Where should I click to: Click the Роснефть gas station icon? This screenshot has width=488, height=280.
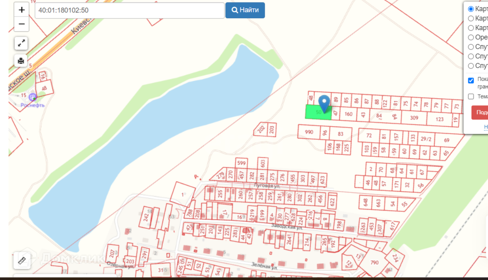tap(33, 97)
